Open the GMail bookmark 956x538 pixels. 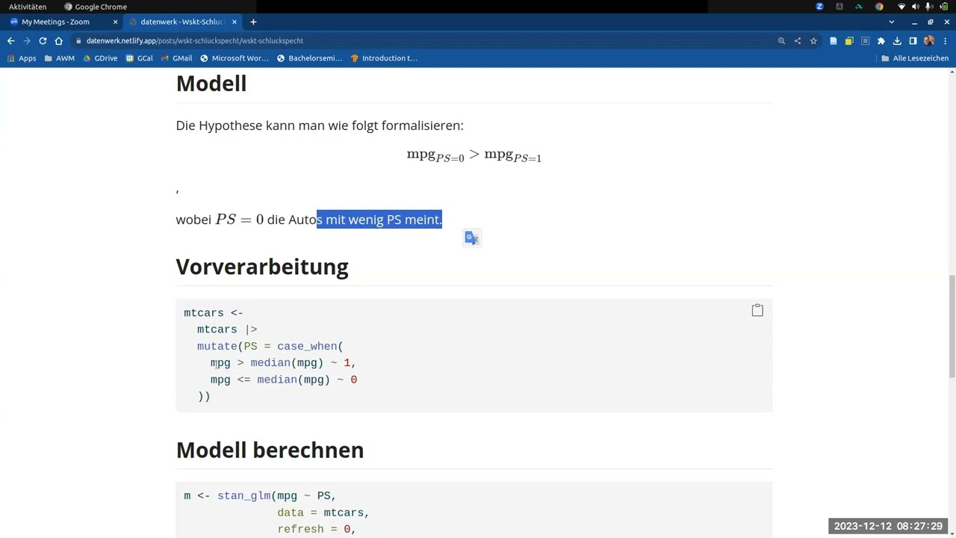(x=176, y=58)
